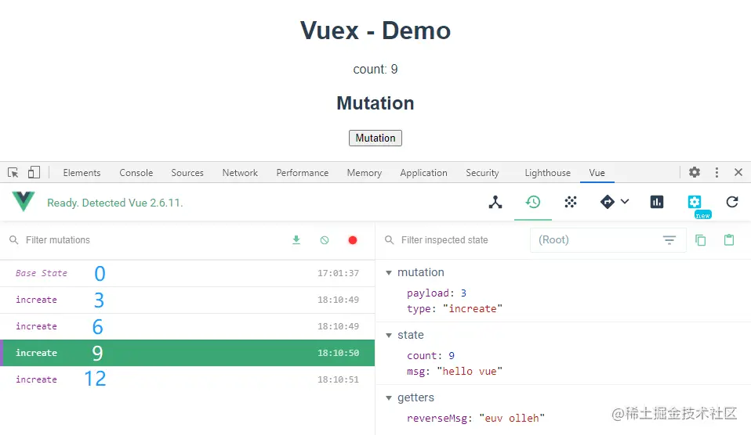Open Vue devtools settings with new badge
The image size is (751, 435).
pyautogui.click(x=695, y=202)
